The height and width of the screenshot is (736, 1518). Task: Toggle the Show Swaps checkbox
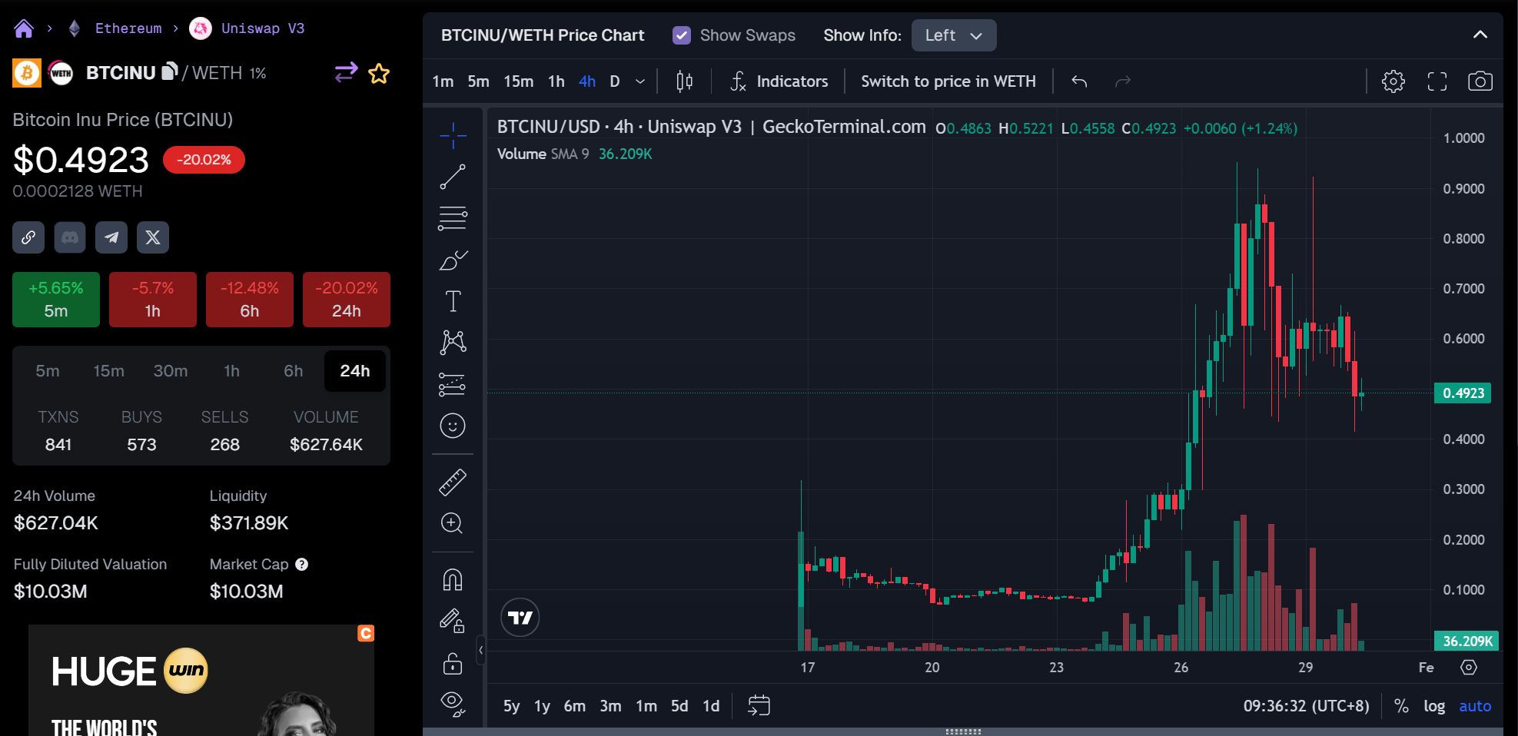tap(682, 35)
